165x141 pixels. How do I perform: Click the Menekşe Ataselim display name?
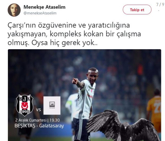44,7
